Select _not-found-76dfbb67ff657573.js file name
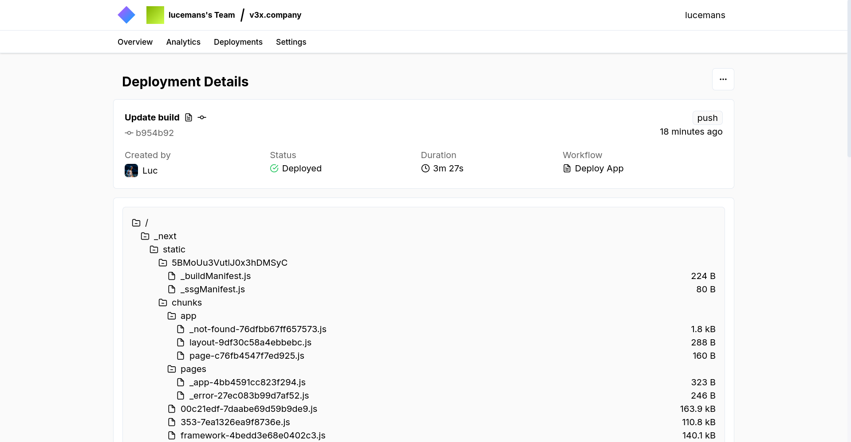Image resolution: width=851 pixels, height=442 pixels. [x=258, y=329]
